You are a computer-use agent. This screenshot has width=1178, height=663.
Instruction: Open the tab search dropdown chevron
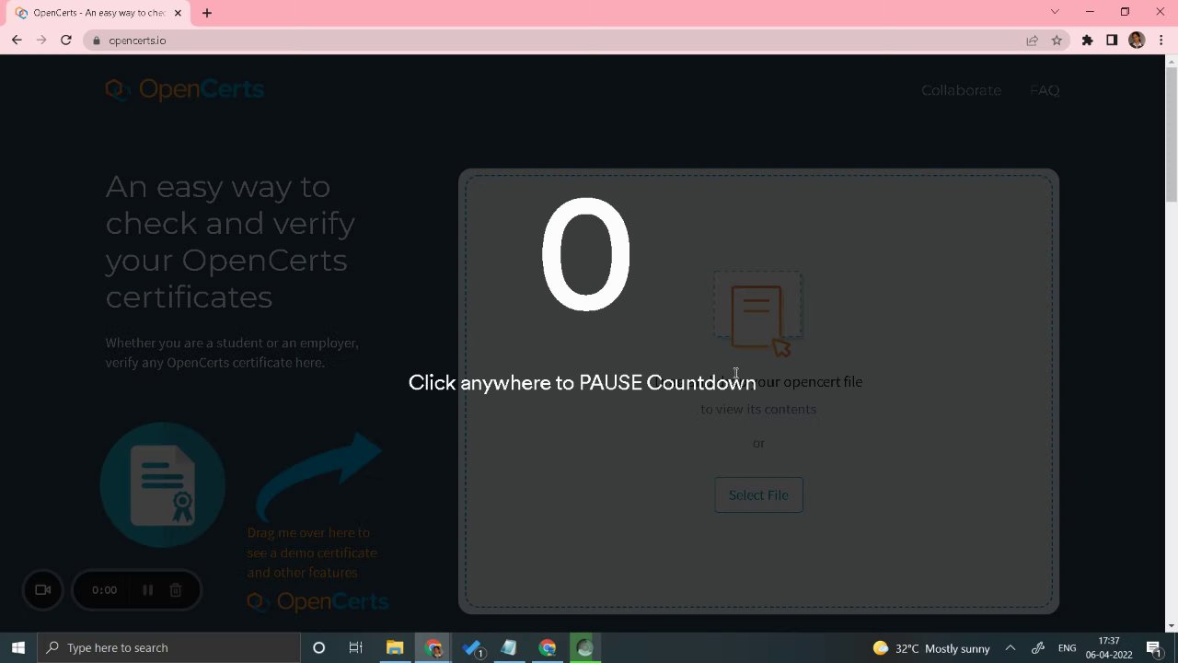click(1055, 12)
